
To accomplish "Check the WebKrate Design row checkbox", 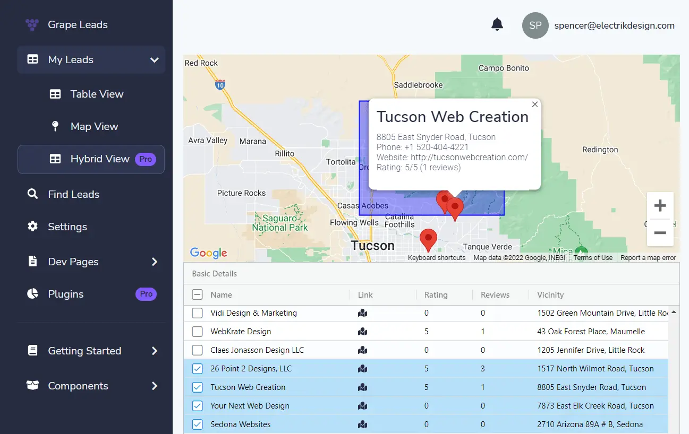I will pos(197,332).
